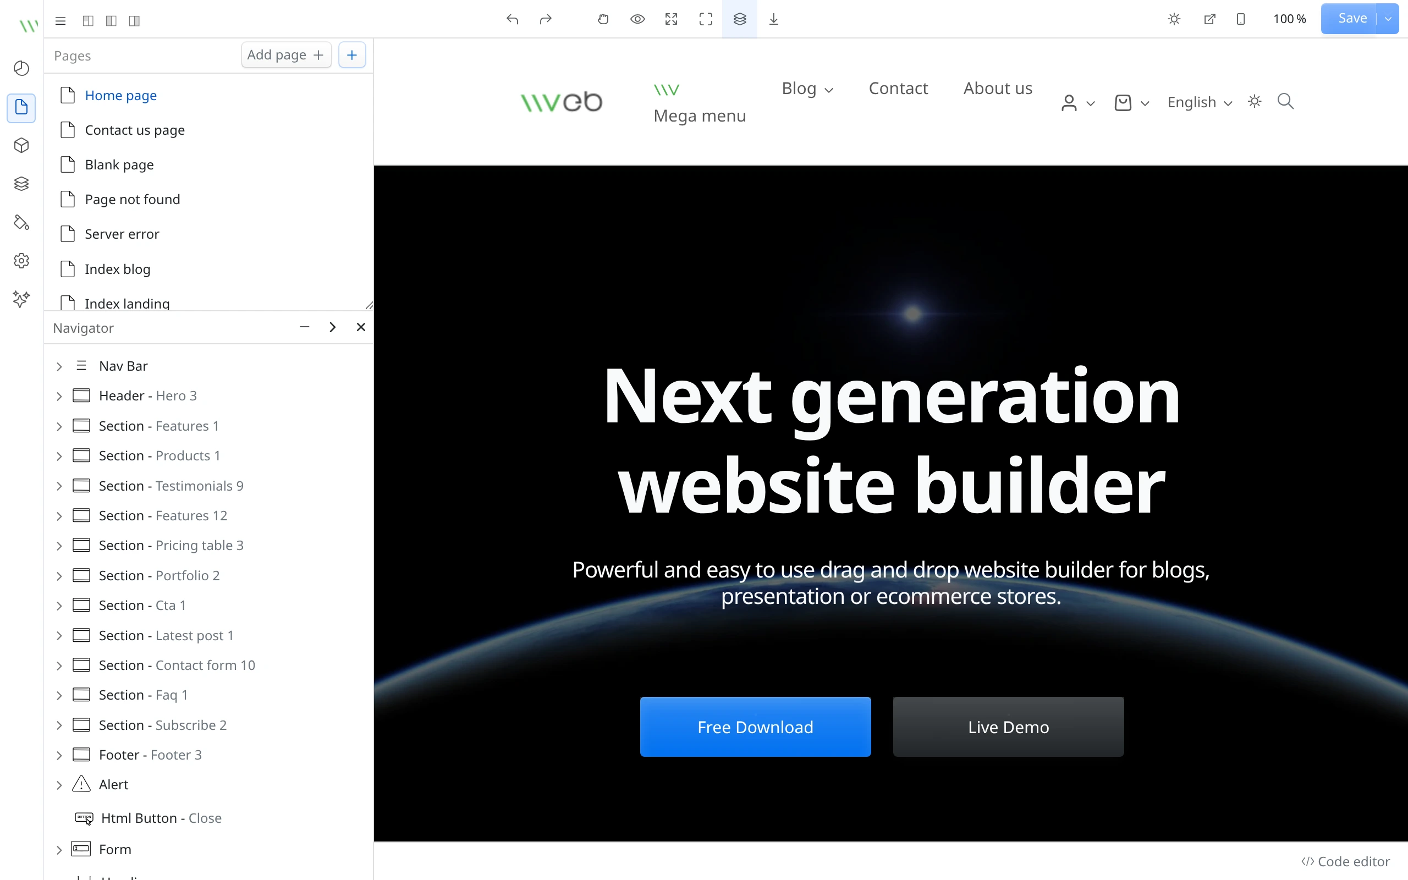Select the Index blog page

tap(118, 269)
